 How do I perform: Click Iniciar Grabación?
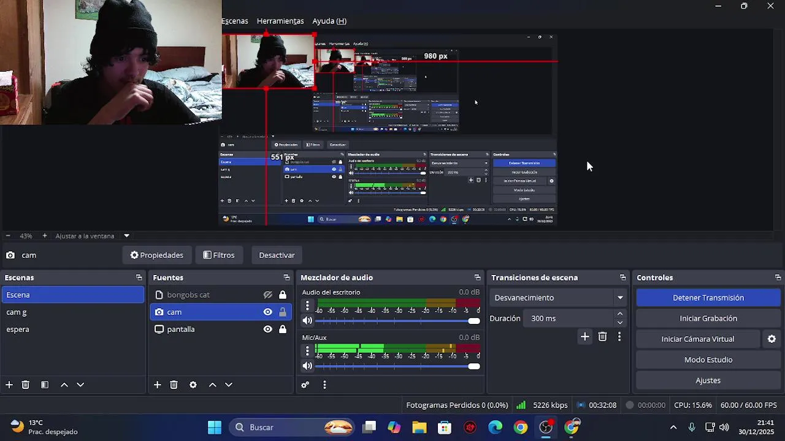708,318
